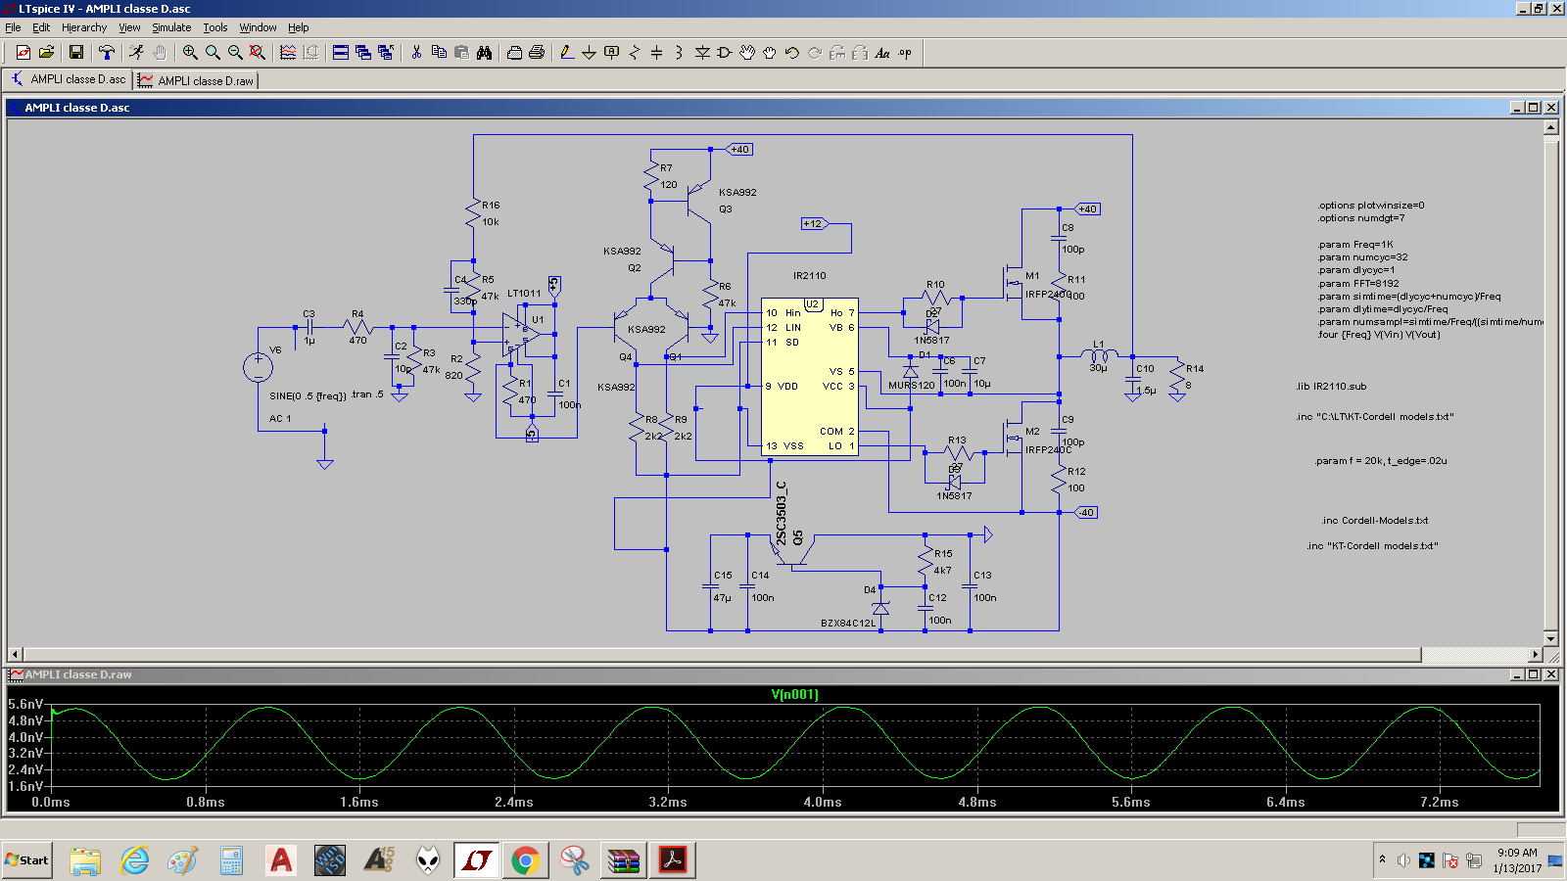Click Zoom In magnifier icon
This screenshot has width=1567, height=881.
point(190,53)
